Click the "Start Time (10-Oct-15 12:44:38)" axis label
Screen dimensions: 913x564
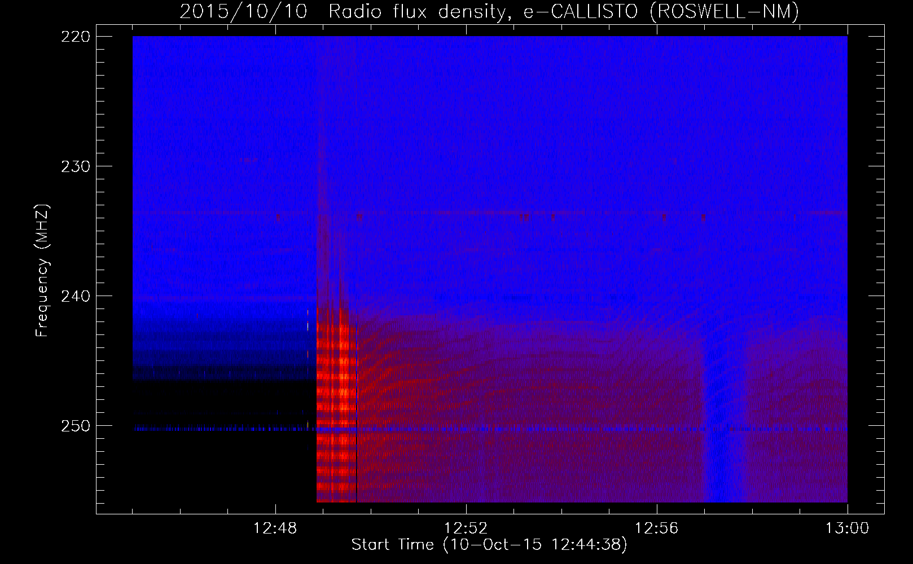[x=489, y=545]
